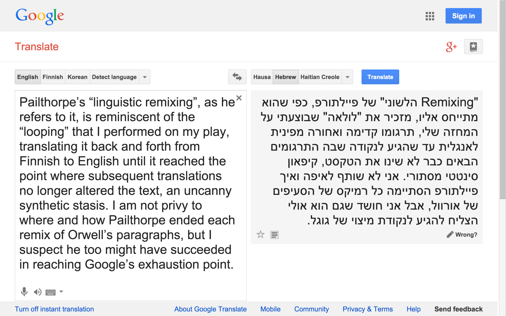Click the microphone voice input icon
Screen dimensions: 506x316
24,292
